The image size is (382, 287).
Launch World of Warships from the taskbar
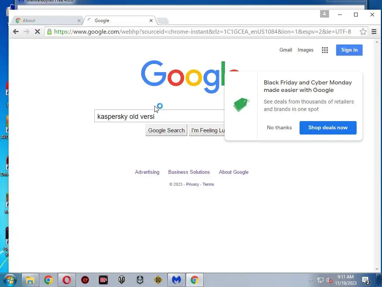140,280
